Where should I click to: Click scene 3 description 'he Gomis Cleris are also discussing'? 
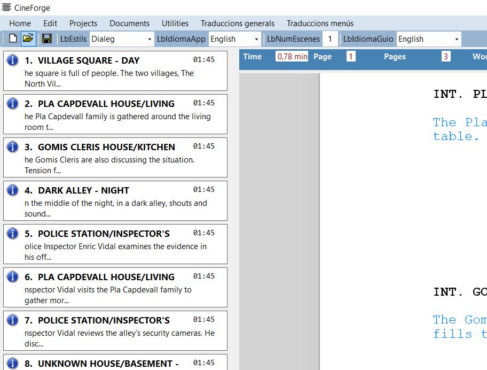pyautogui.click(x=109, y=165)
